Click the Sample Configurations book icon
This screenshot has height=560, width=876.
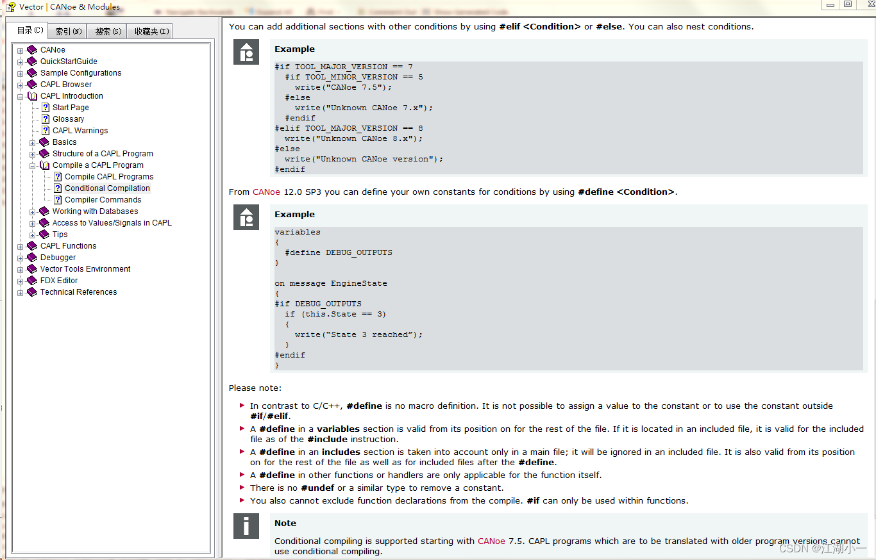click(32, 73)
